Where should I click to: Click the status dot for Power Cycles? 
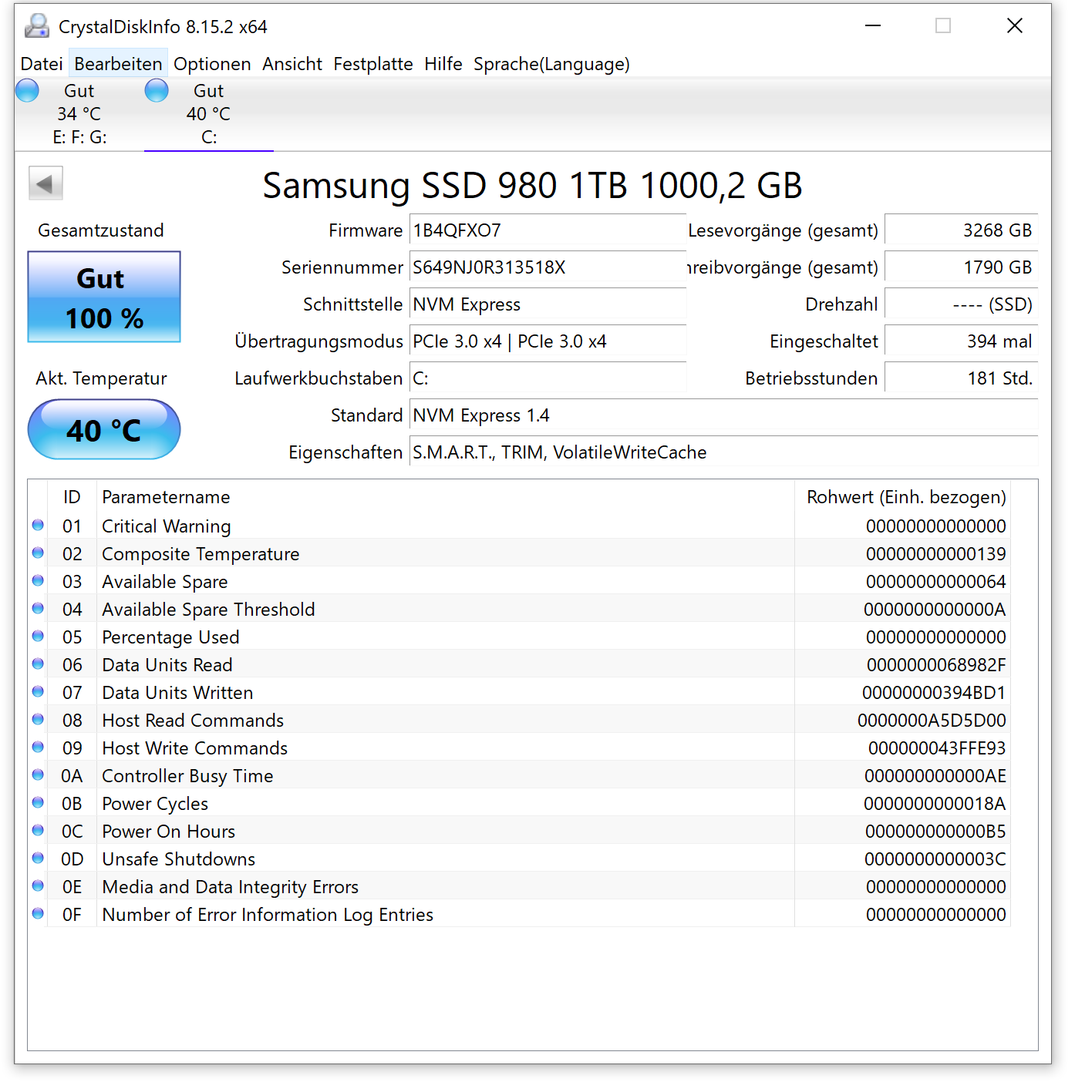[38, 802]
